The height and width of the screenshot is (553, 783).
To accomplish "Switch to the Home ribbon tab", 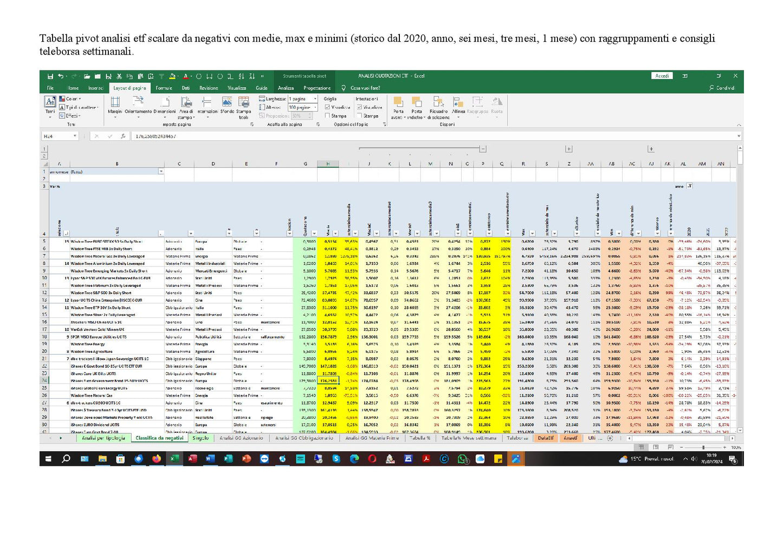I will (73, 88).
